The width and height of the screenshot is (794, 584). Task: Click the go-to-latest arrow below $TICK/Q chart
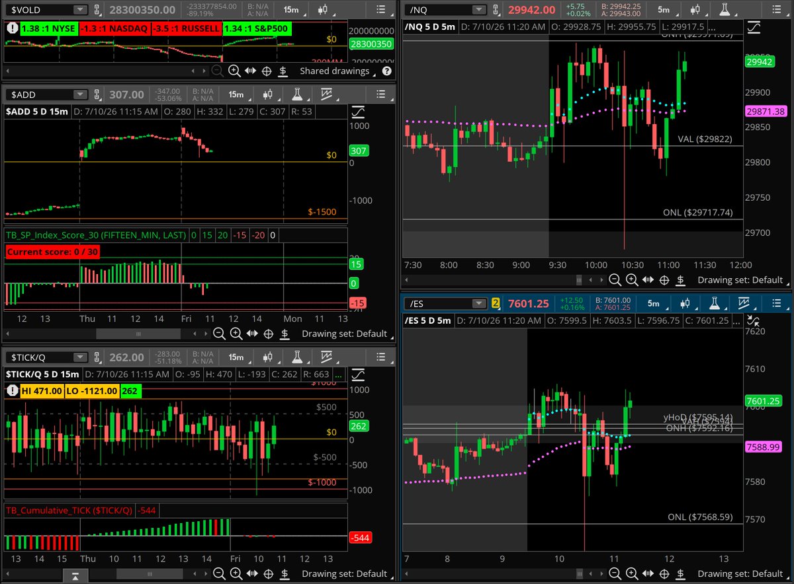(x=77, y=576)
